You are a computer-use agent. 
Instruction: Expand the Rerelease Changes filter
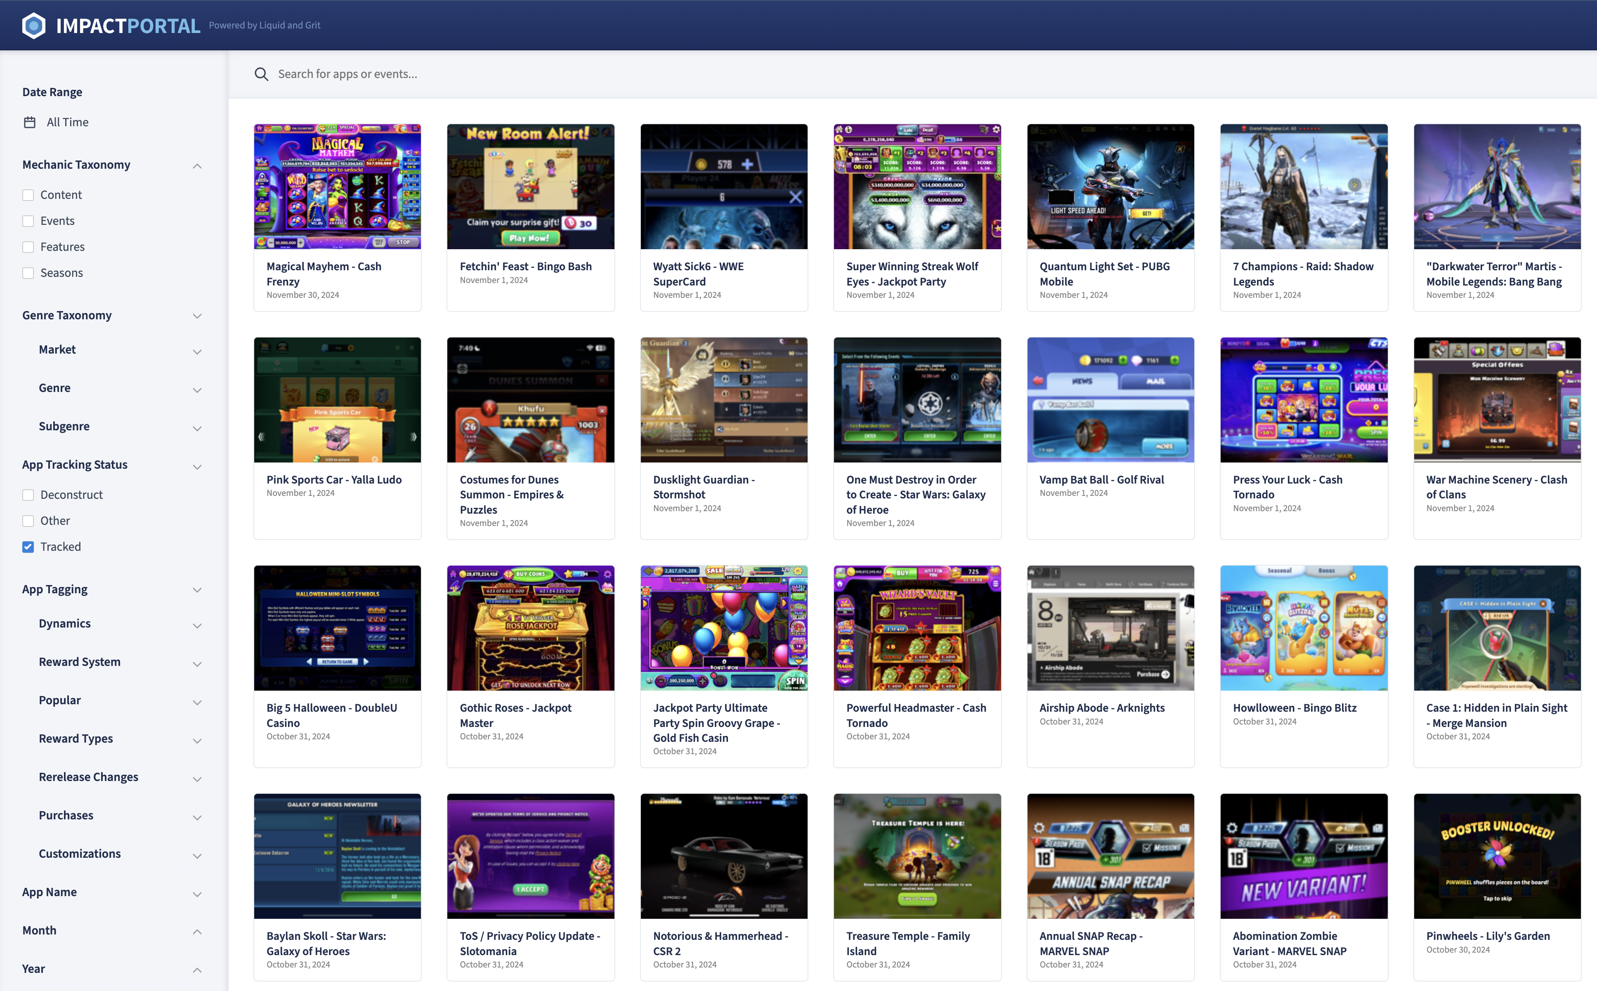pos(197,779)
